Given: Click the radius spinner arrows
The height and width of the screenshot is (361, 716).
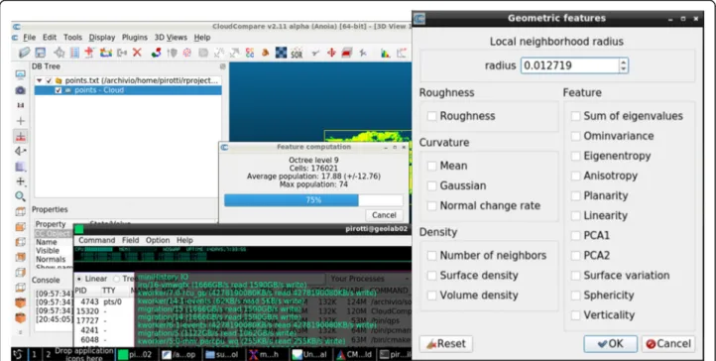Looking at the screenshot, I should [624, 65].
